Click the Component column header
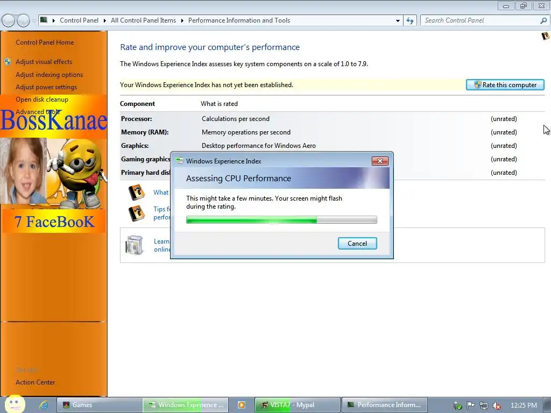This screenshot has width=551, height=413. [137, 104]
